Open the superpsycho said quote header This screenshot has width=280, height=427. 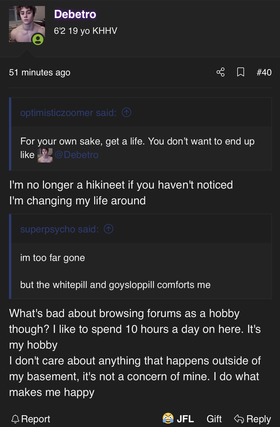tap(59, 229)
